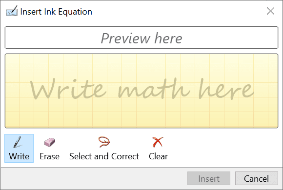This screenshot has width=283, height=190.
Task: Click the Insert button
Action: [209, 178]
